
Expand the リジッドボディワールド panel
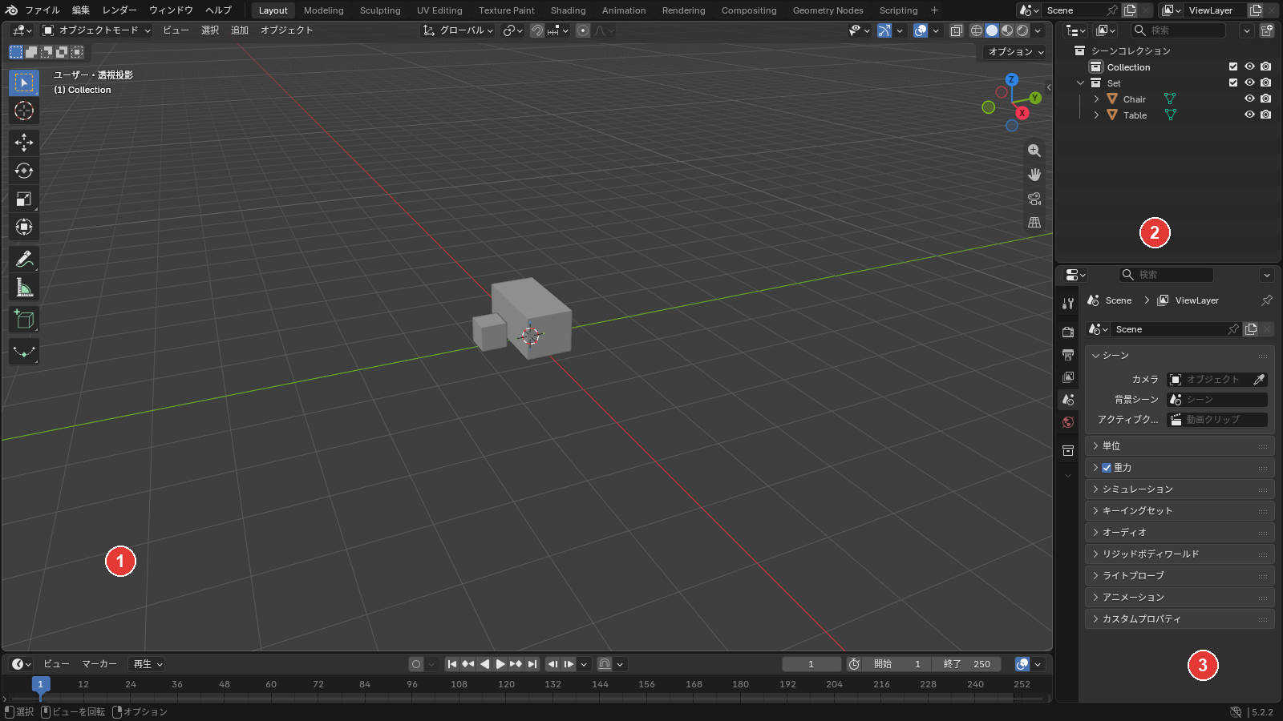[x=1180, y=554]
